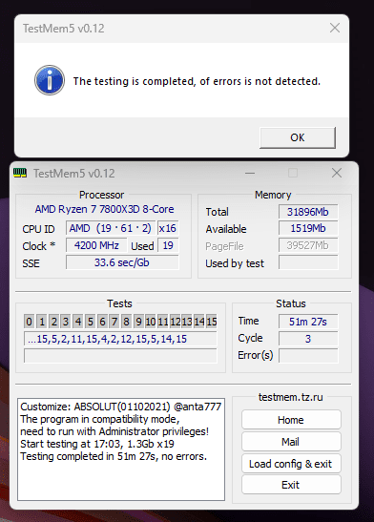Viewport: 374px width, 522px height.
Task: Minimize the TestMem5 main window
Action: [x=250, y=173]
